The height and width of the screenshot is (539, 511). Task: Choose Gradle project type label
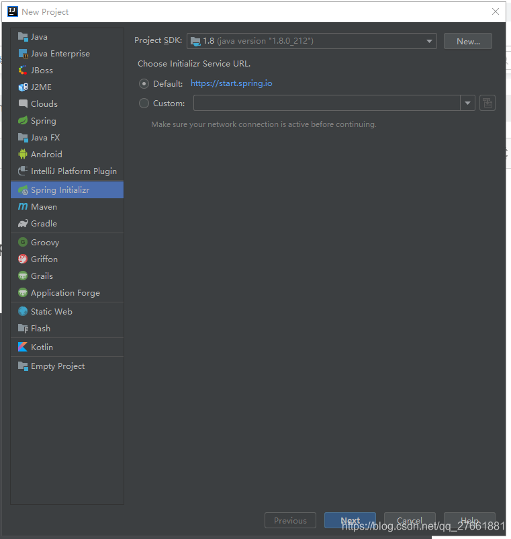point(44,223)
